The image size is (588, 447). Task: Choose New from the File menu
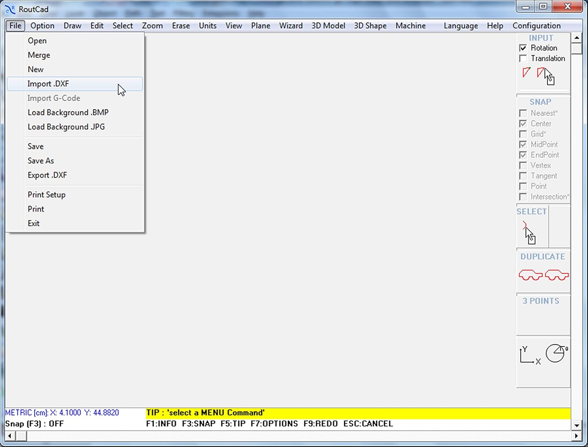pos(75,70)
